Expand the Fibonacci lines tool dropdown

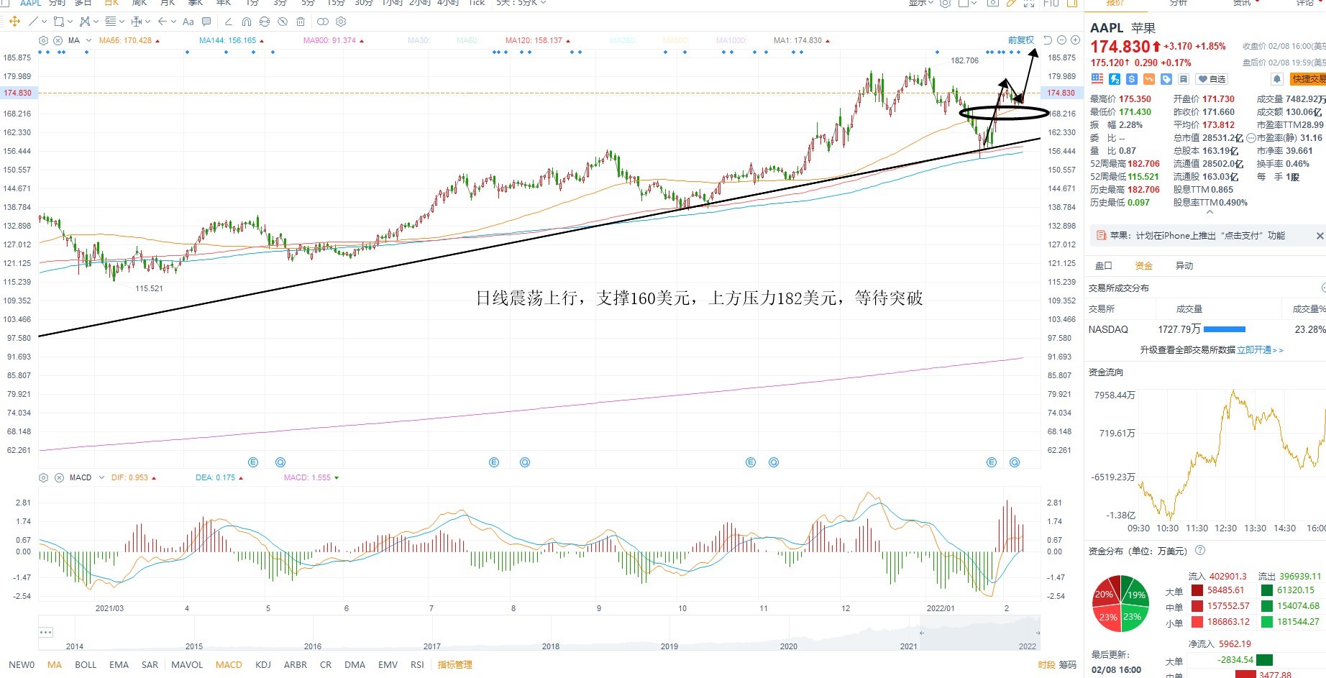coord(122,22)
